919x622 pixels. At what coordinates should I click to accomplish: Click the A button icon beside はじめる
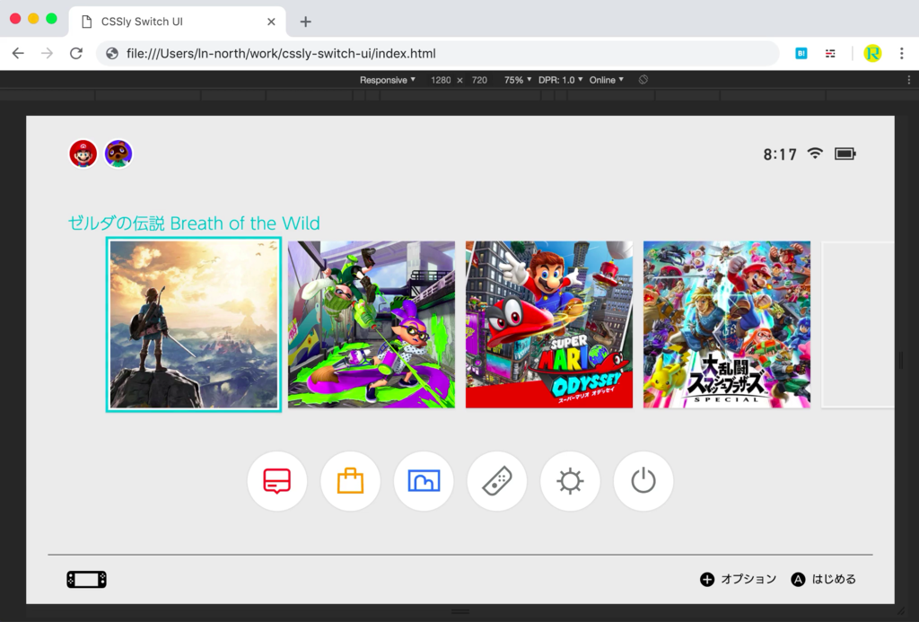pyautogui.click(x=798, y=579)
